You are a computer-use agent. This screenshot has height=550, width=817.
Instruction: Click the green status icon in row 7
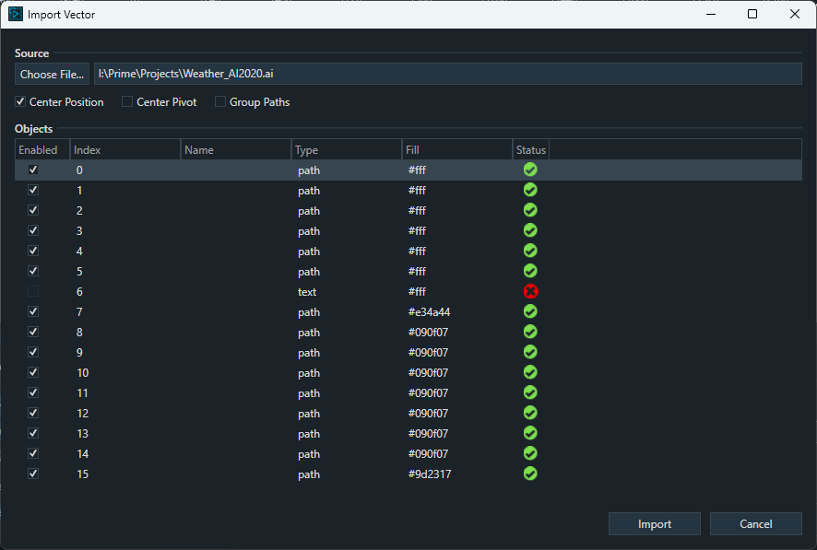530,311
